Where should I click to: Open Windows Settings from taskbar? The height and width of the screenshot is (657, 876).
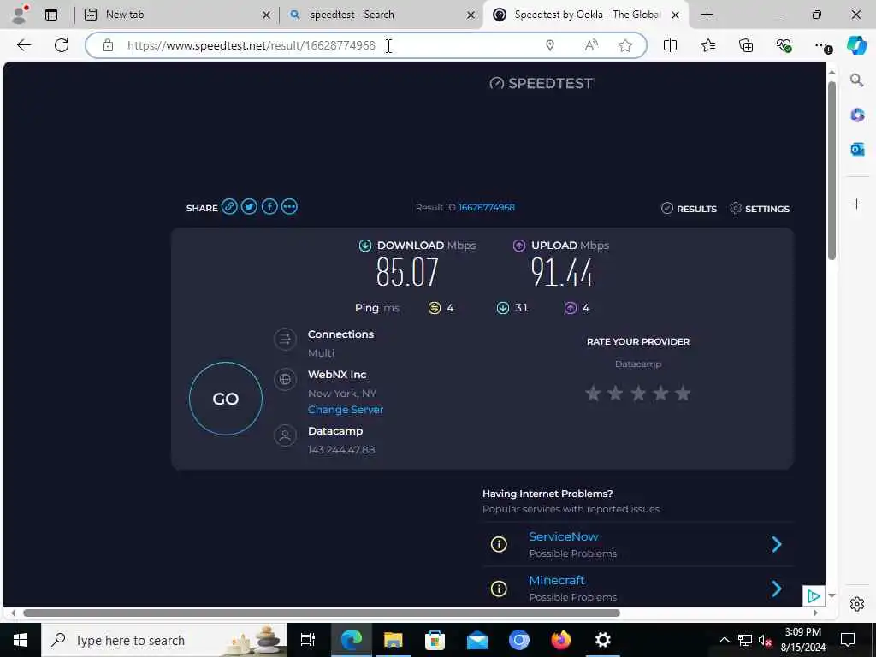pos(603,640)
